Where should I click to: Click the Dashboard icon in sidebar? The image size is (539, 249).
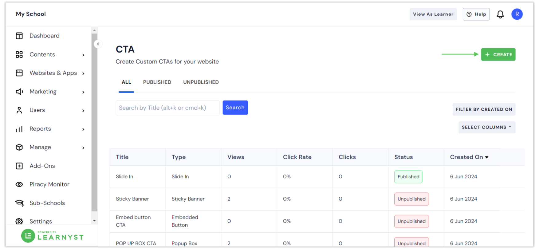[x=19, y=36]
